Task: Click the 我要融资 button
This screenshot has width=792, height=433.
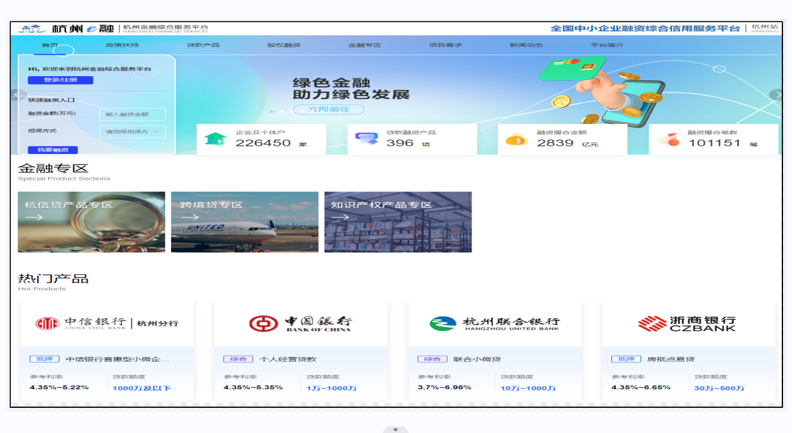Action: click(53, 150)
